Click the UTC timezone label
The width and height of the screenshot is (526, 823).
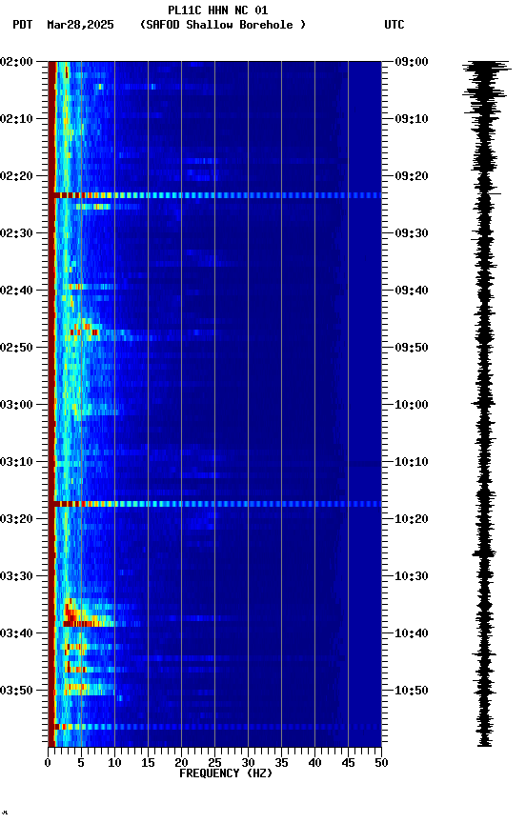(x=394, y=25)
